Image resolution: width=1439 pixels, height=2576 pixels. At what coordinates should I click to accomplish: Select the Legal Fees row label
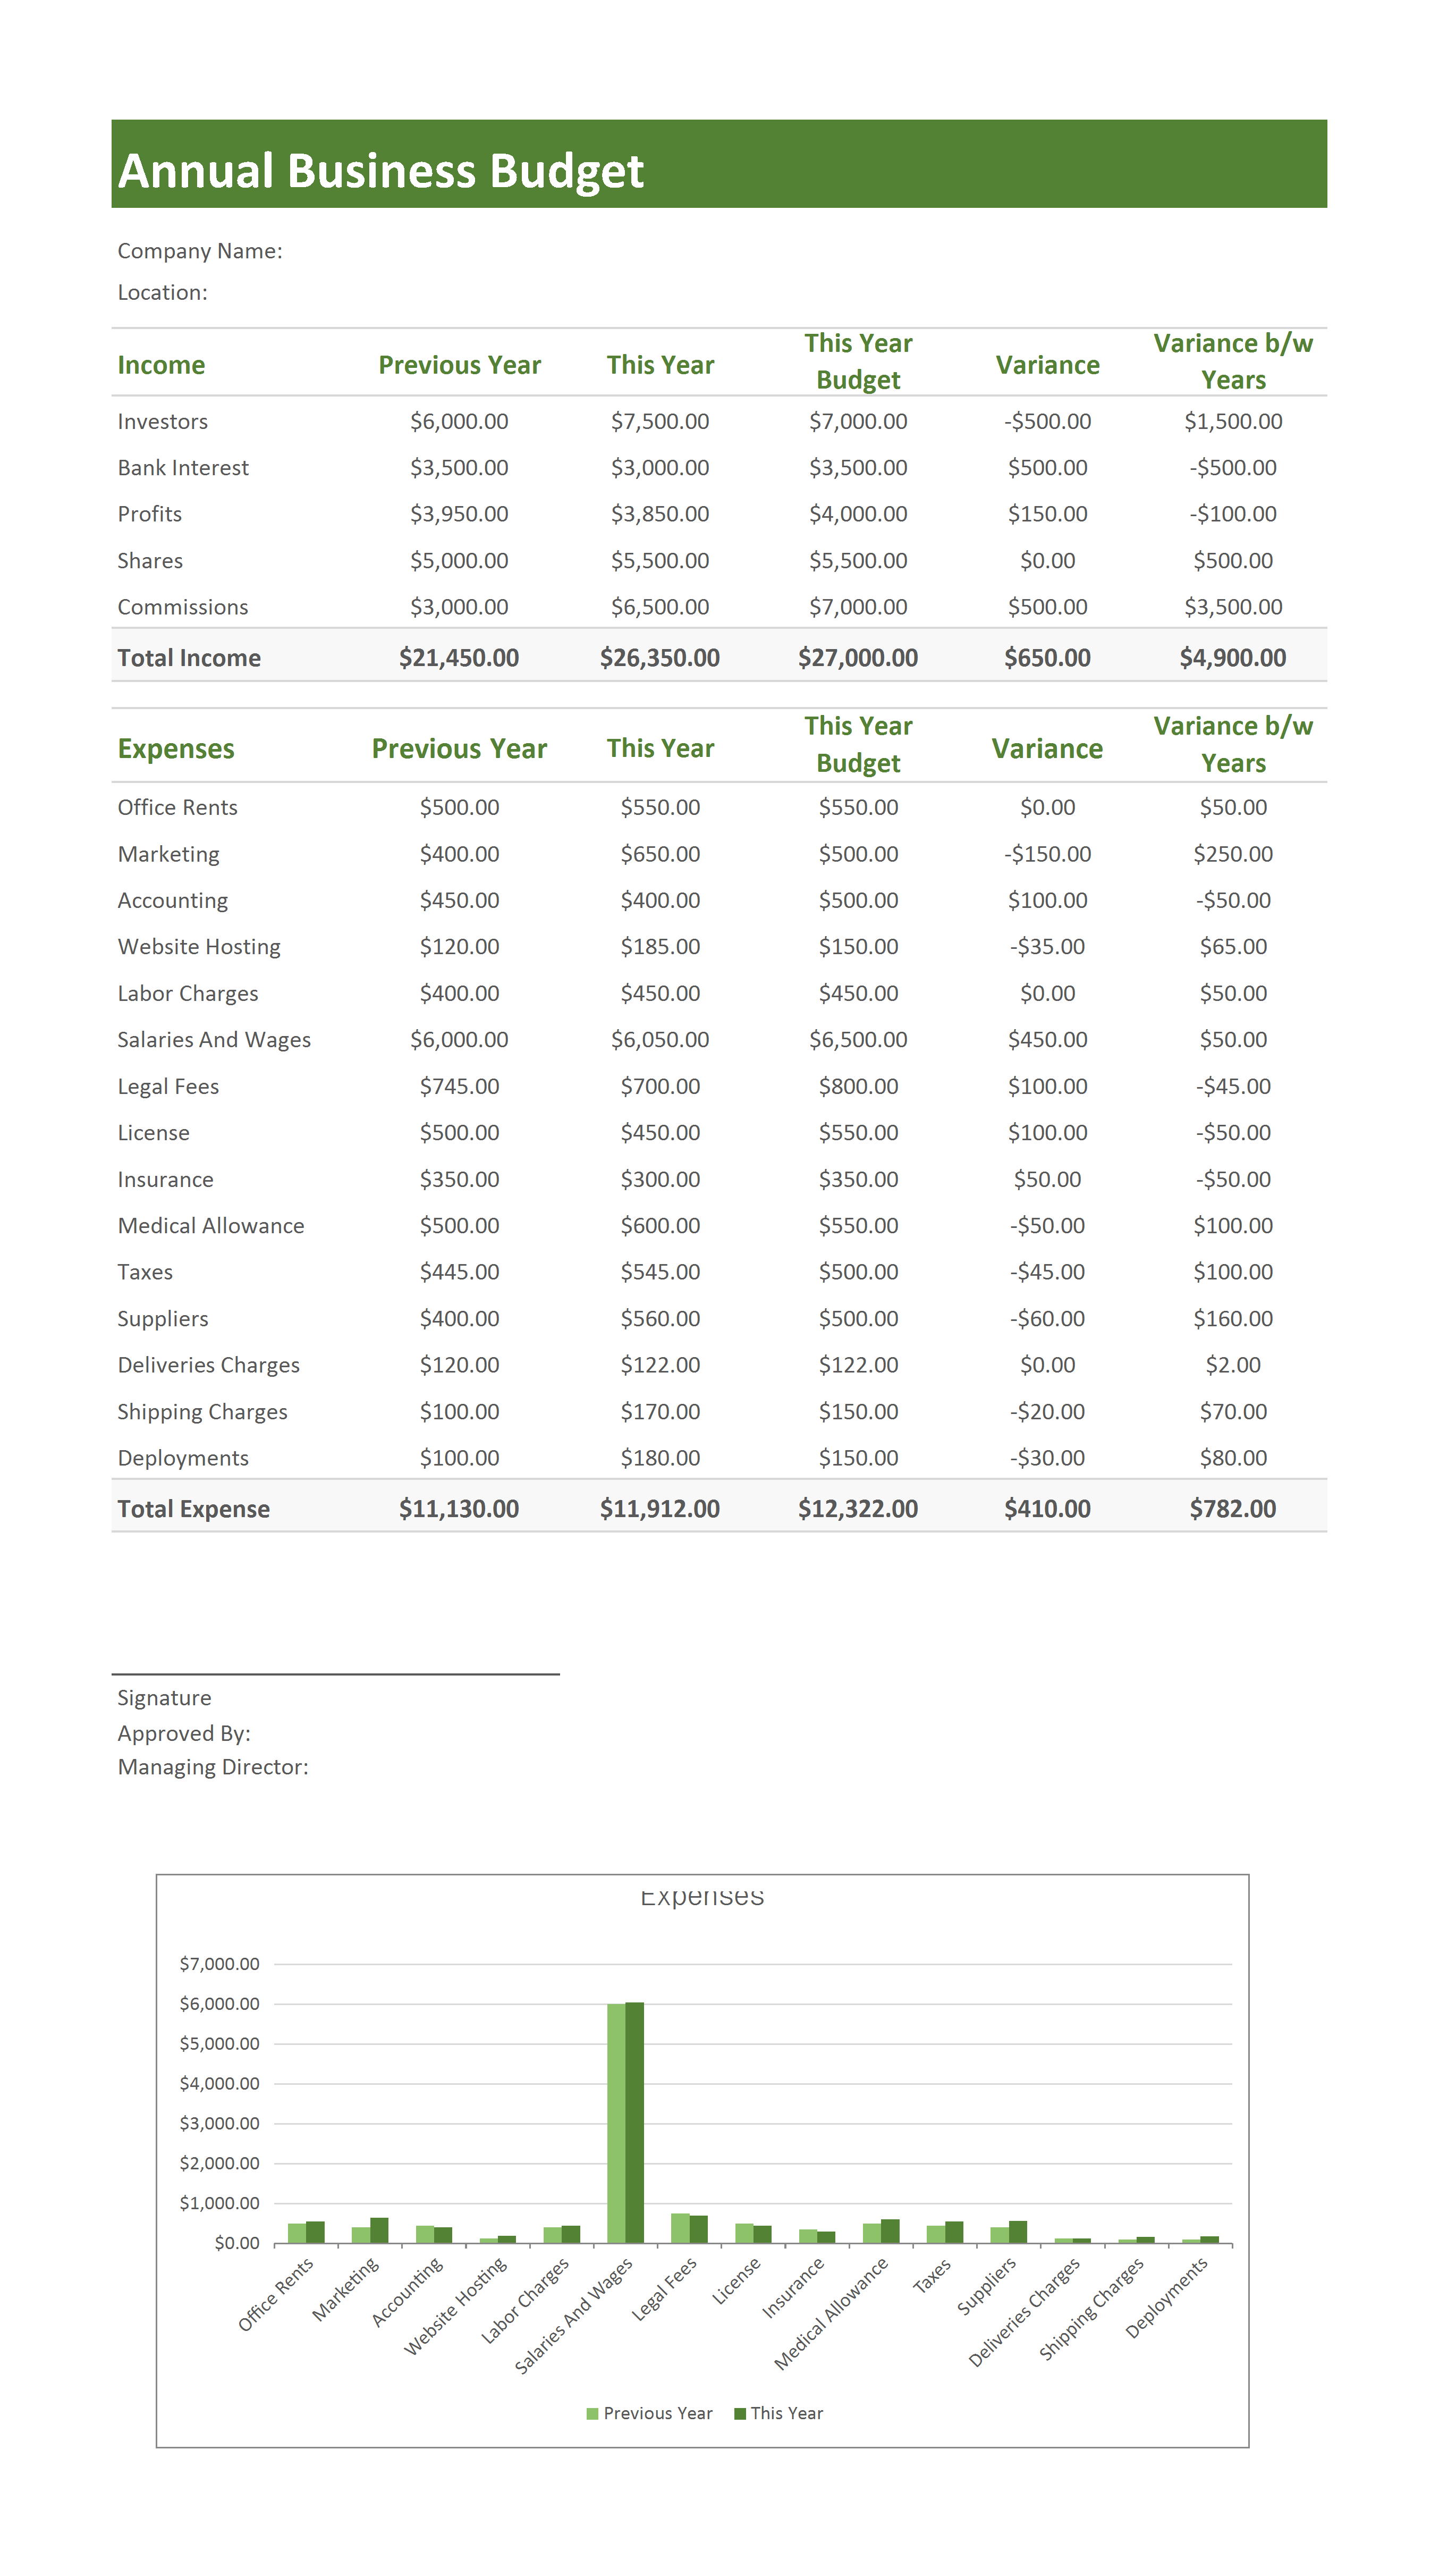click(168, 1086)
